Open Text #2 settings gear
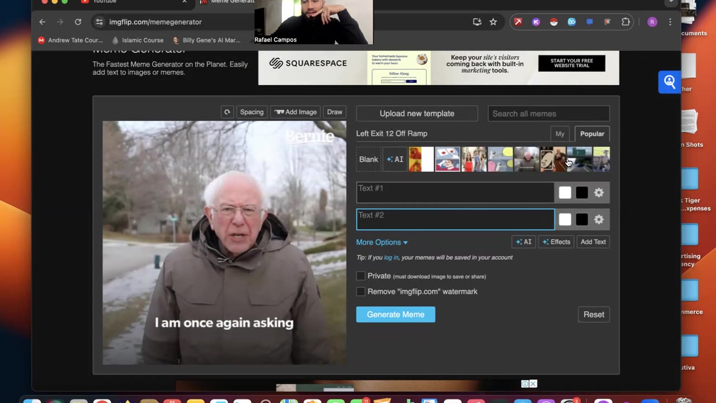Viewport: 716px width, 403px height. point(599,219)
